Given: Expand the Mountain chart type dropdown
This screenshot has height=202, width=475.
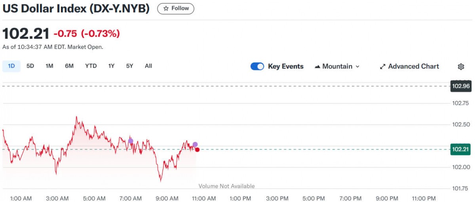Looking at the screenshot, I should point(337,66).
